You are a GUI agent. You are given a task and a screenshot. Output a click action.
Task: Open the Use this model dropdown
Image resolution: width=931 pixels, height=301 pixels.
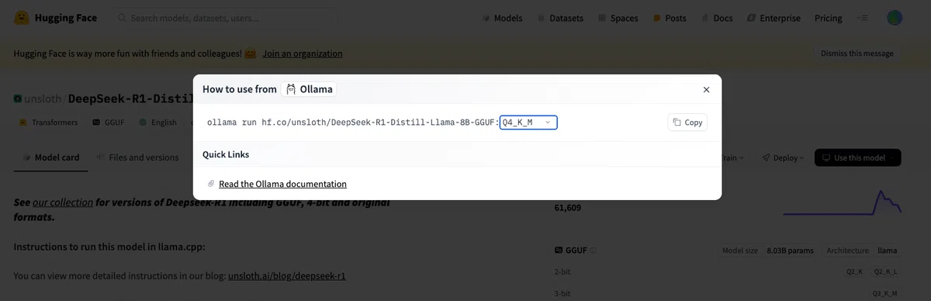point(857,157)
